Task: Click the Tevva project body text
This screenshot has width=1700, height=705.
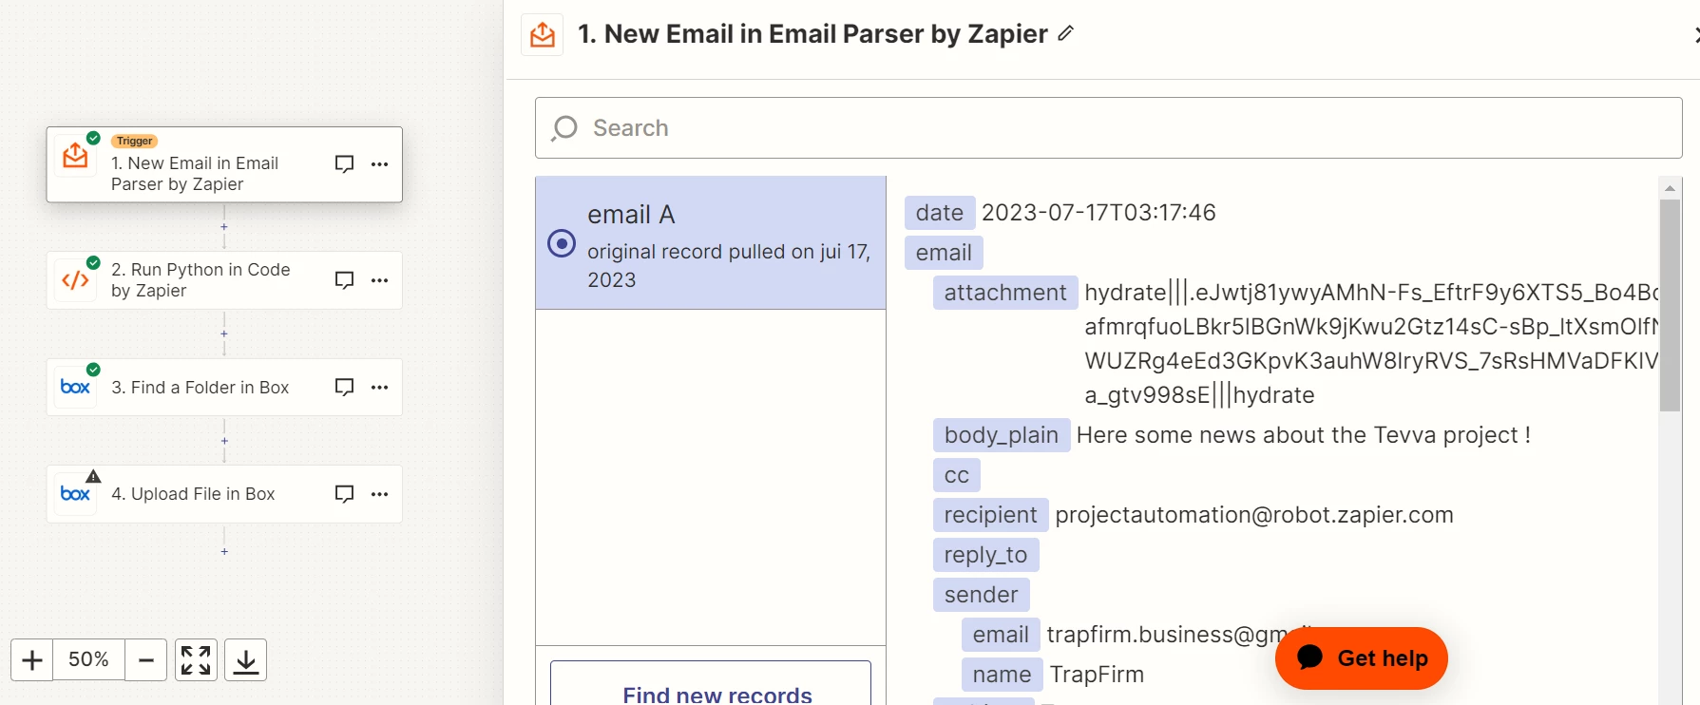Action: click(1304, 435)
